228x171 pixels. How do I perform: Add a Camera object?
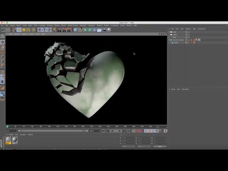coord(104,30)
